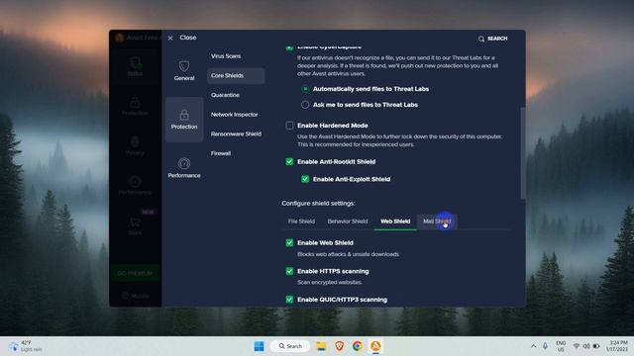
Task: Switch to the File Shield tab
Action: pos(301,222)
